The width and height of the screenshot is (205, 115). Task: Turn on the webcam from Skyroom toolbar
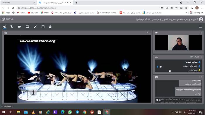(20, 27)
